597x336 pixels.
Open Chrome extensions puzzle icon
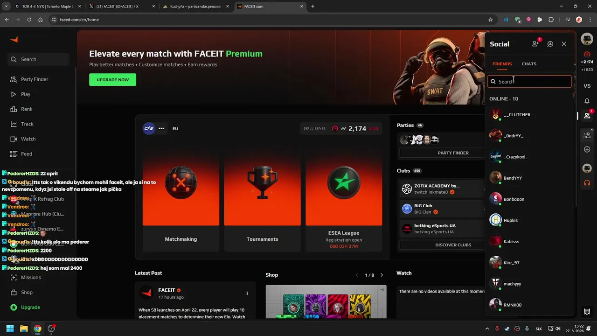551,20
